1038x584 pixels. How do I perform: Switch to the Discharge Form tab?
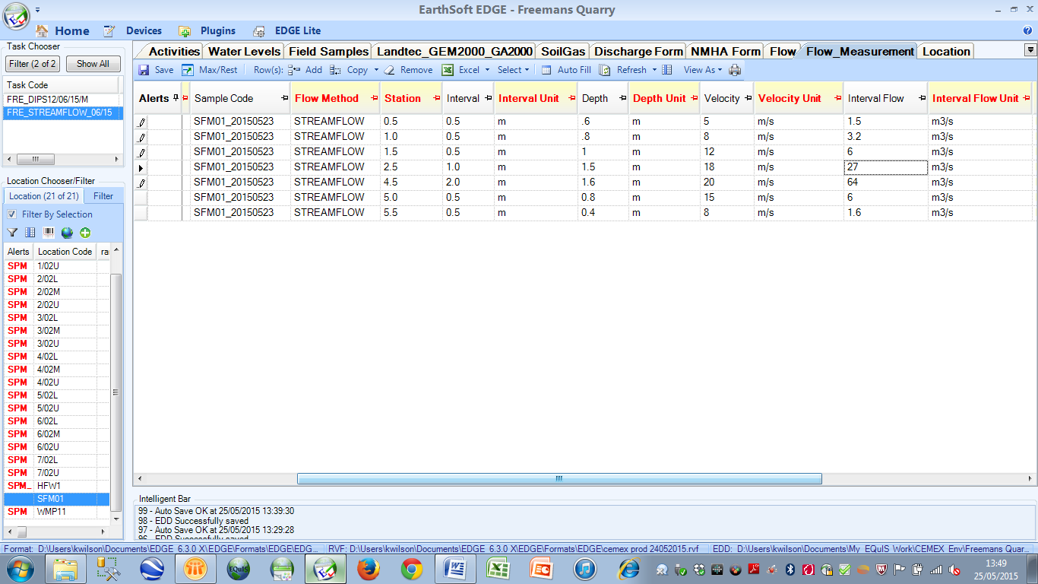coord(638,52)
